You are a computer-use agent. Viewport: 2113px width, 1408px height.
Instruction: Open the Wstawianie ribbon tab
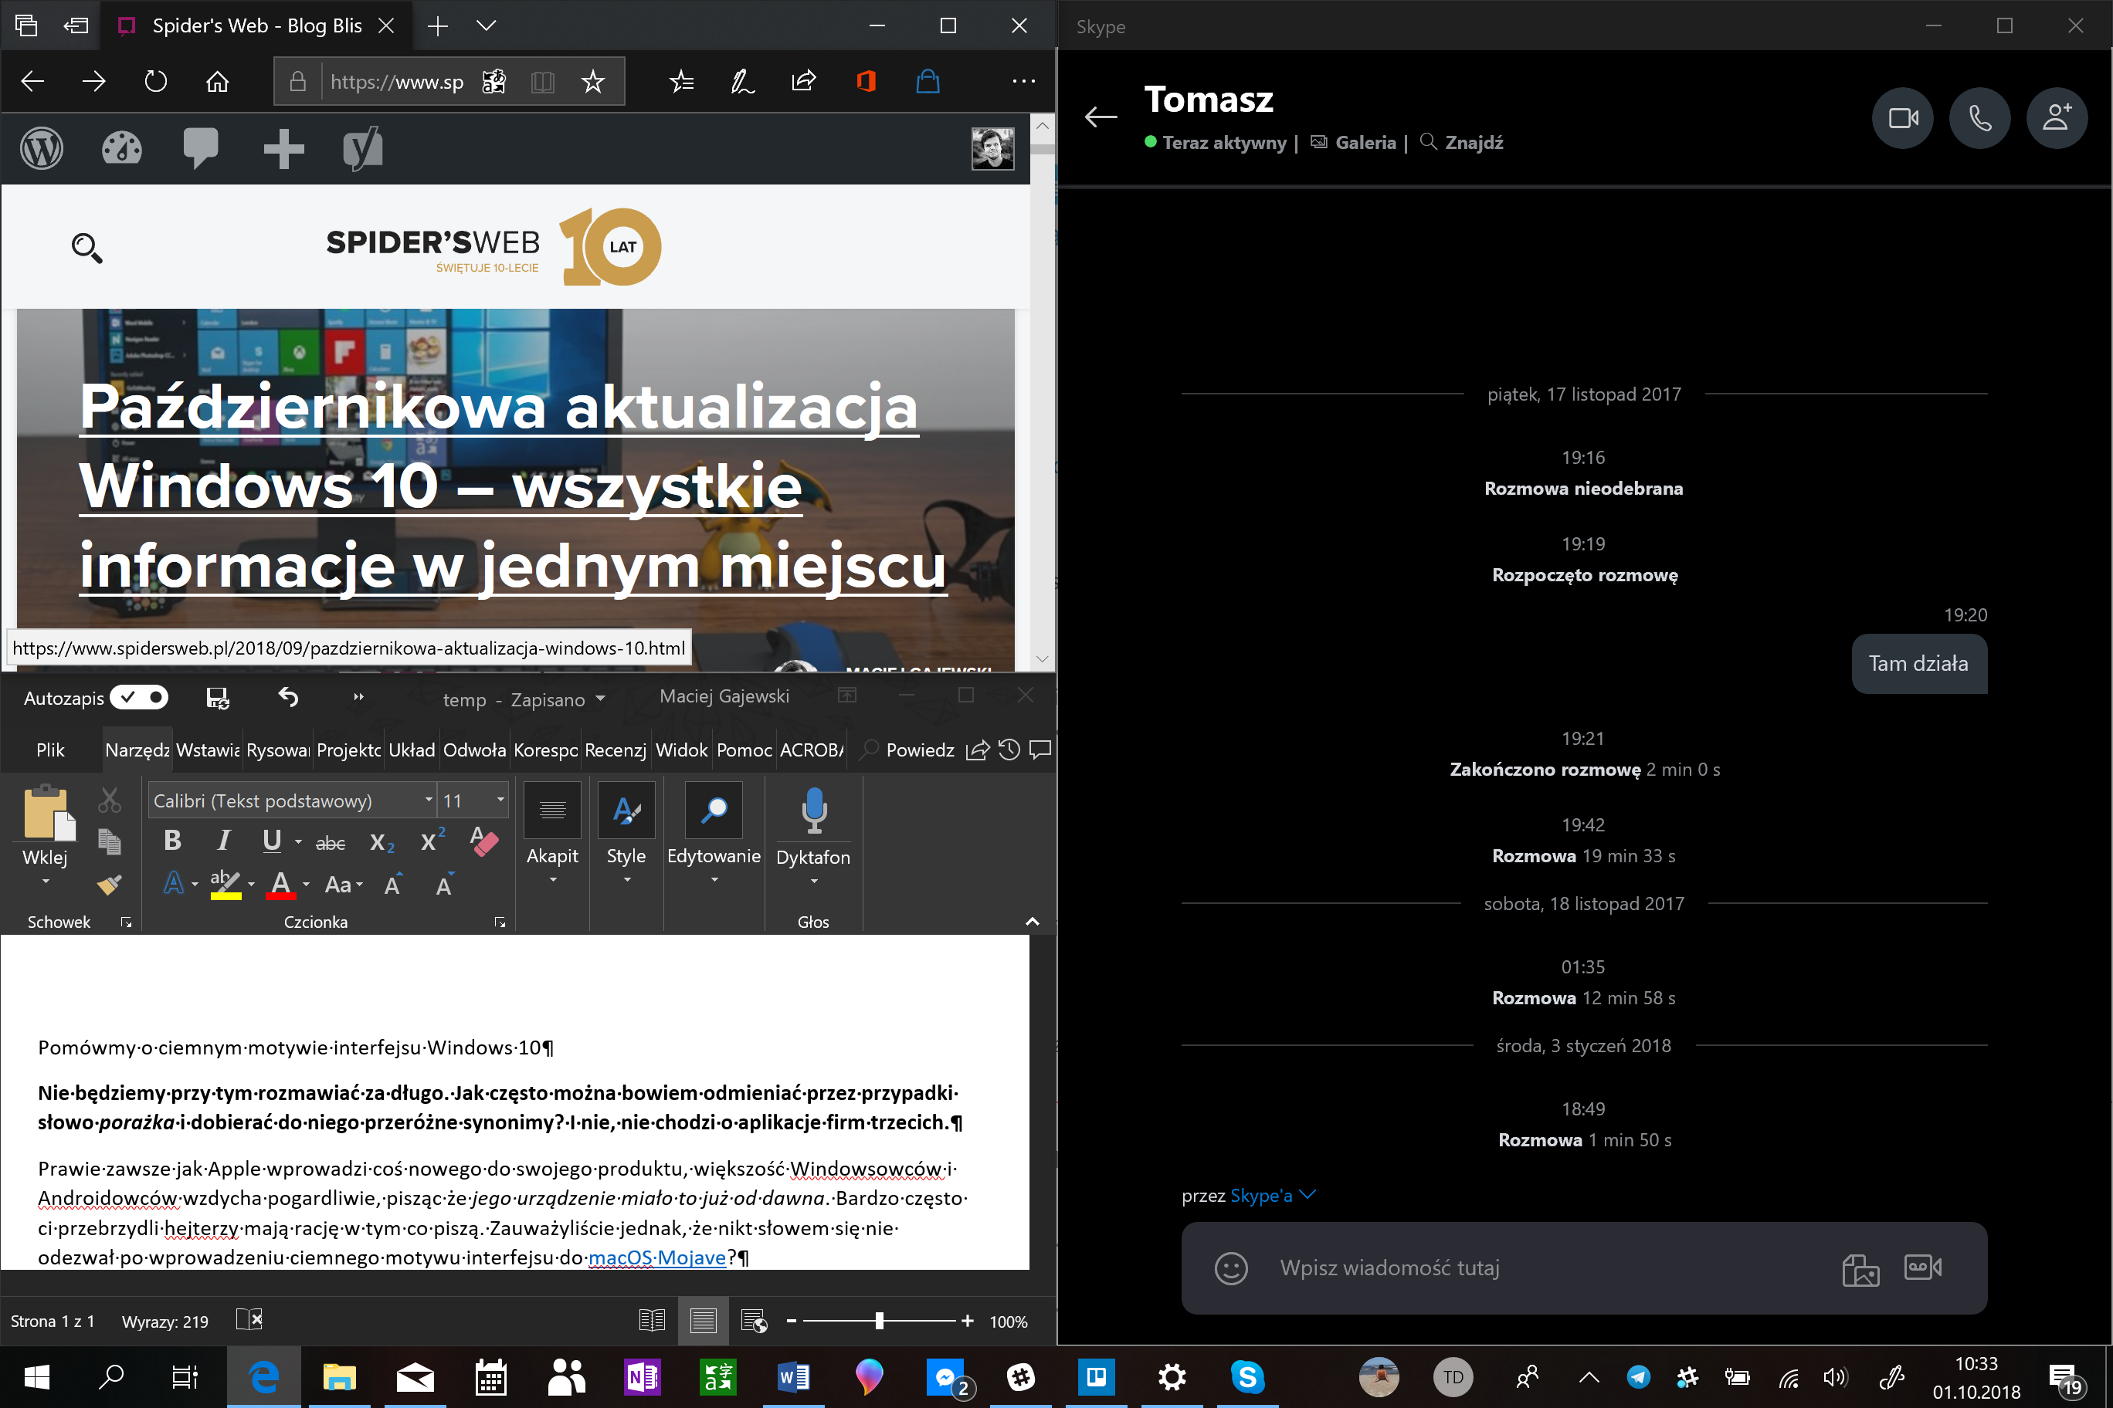point(208,750)
